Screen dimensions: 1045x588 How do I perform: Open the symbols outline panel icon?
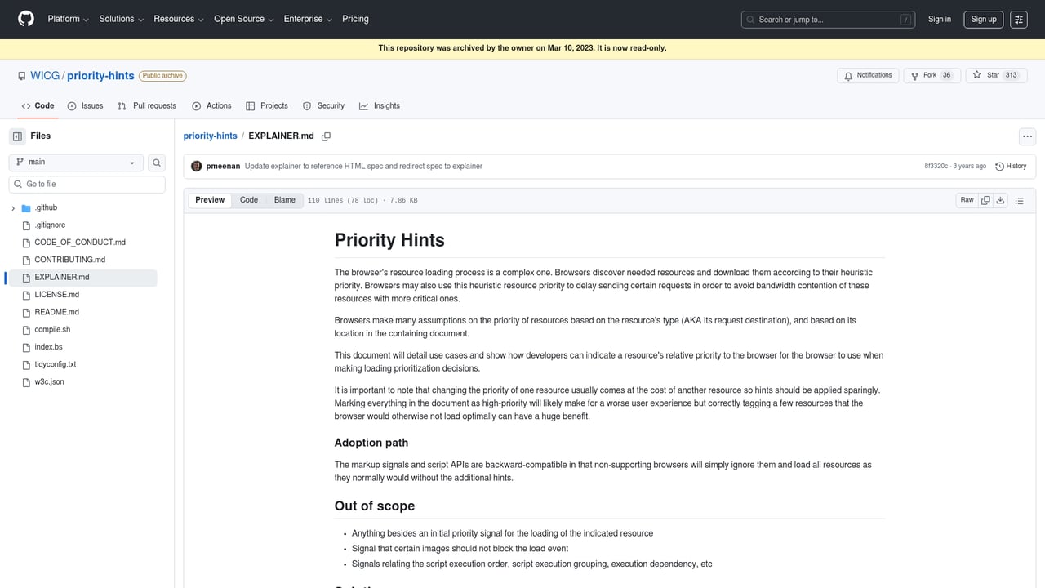coord(1019,200)
